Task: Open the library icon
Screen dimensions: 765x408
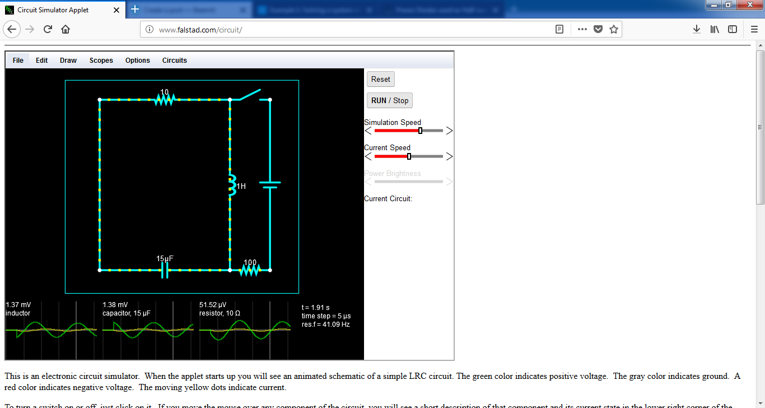Action: (715, 29)
